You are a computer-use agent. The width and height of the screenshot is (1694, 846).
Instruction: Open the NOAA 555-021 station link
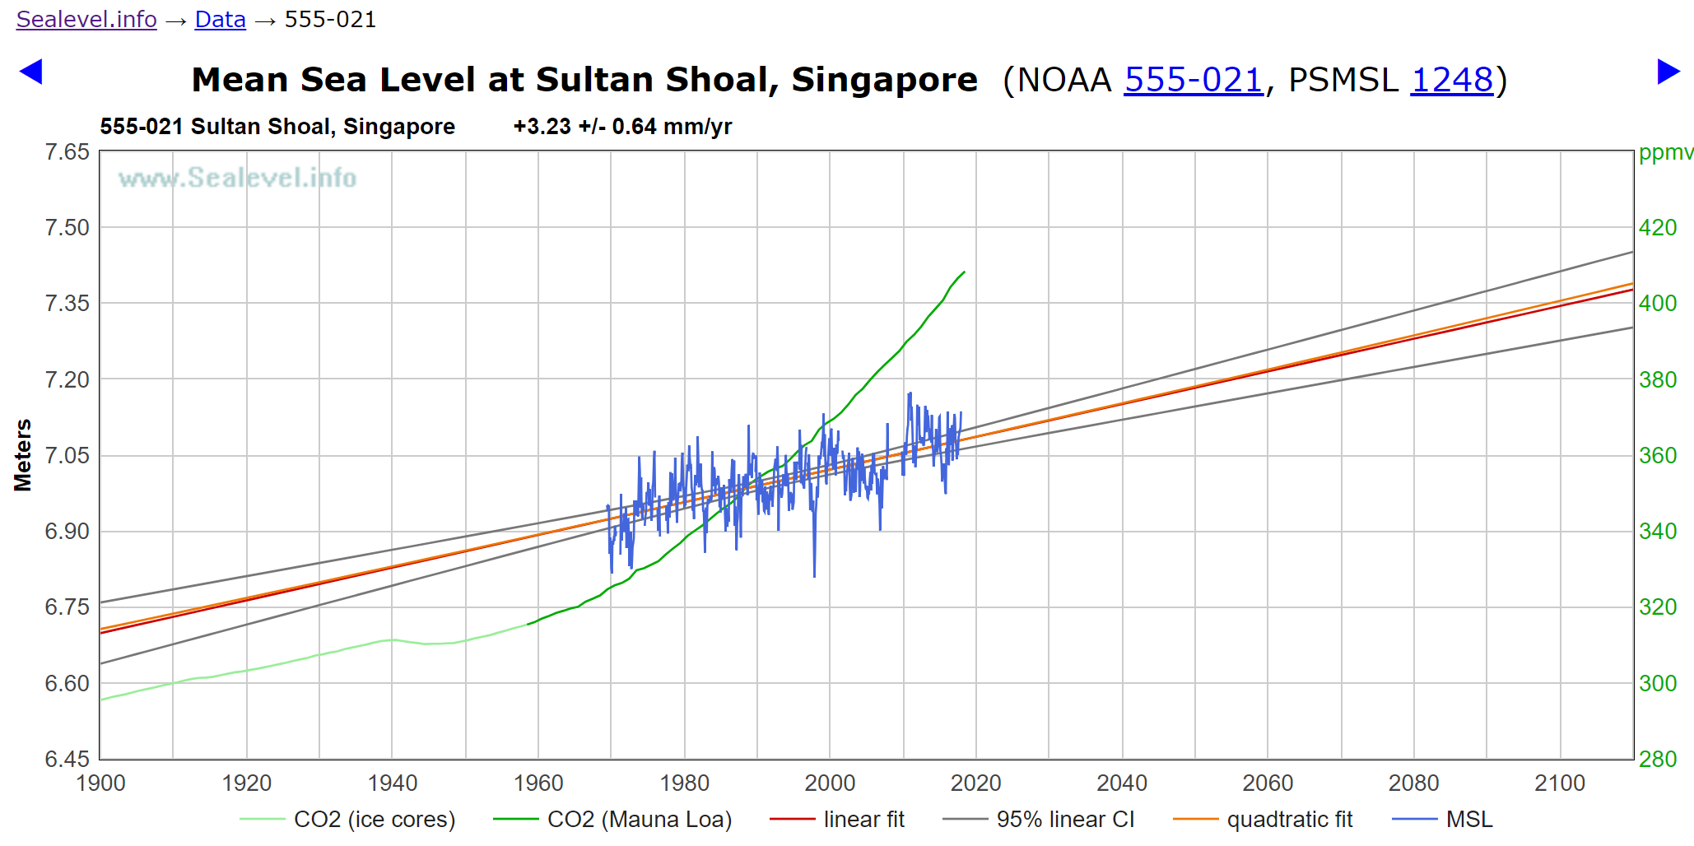1193,80
